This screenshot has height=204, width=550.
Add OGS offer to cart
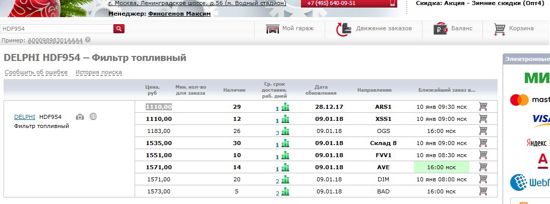[483, 131]
